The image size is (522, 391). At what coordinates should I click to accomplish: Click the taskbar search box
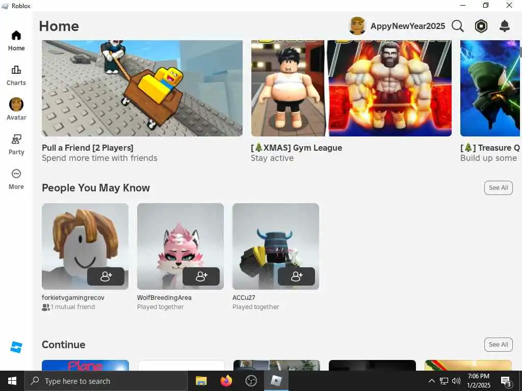coord(106,381)
